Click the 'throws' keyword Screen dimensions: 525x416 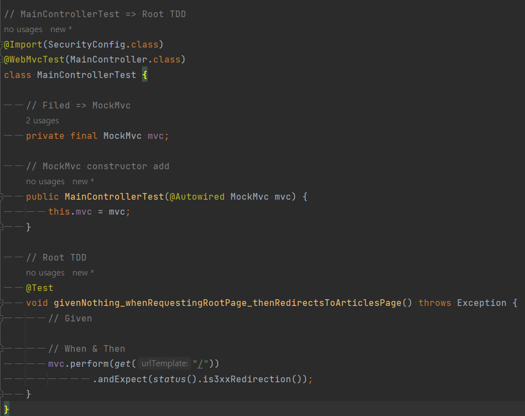coord(434,303)
